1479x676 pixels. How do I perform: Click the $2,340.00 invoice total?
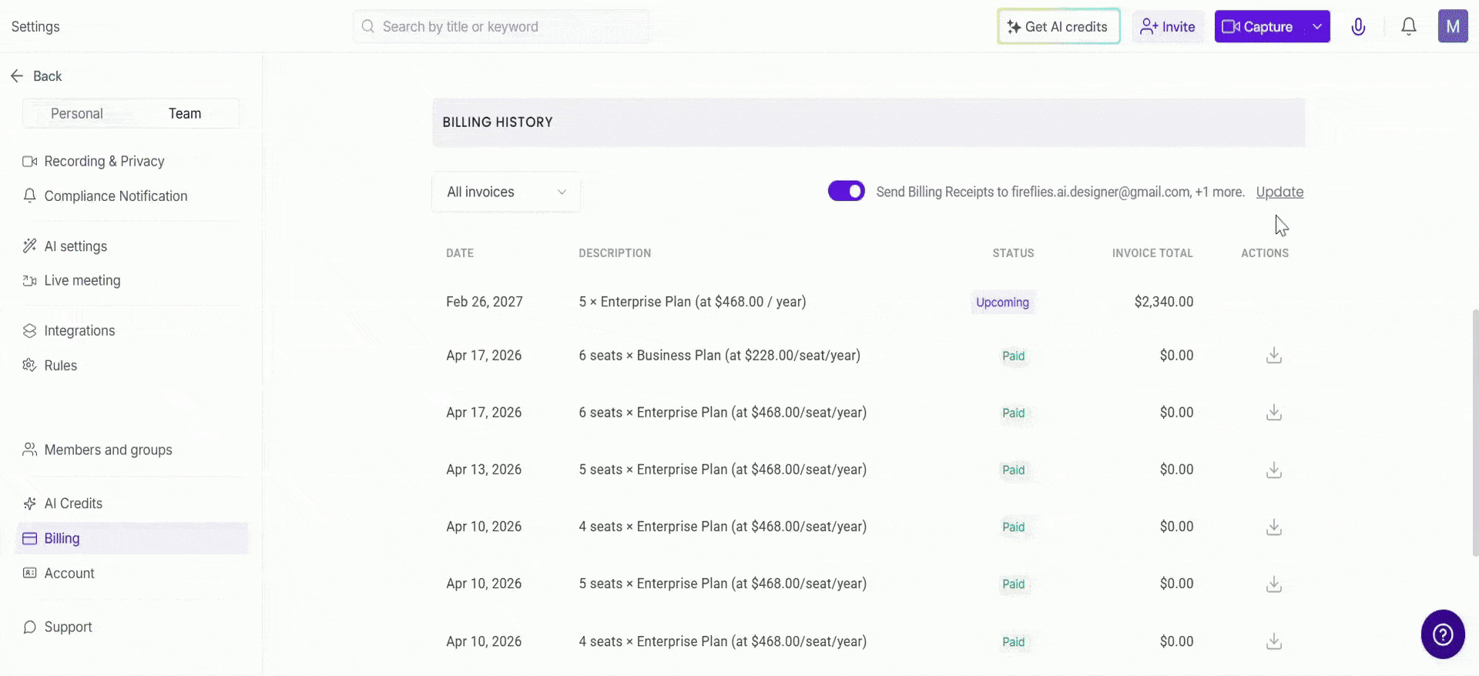(1163, 302)
